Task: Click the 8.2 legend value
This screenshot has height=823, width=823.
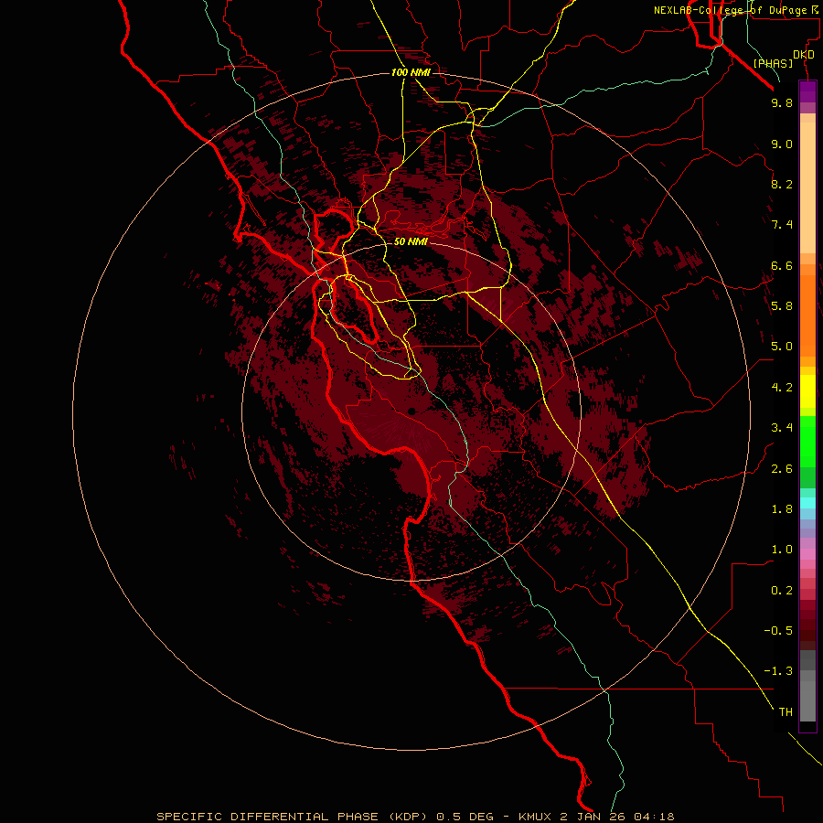Action: pos(782,184)
